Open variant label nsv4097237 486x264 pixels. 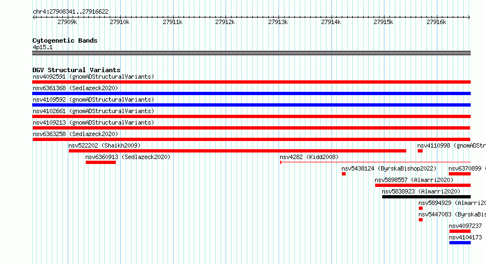point(466,226)
